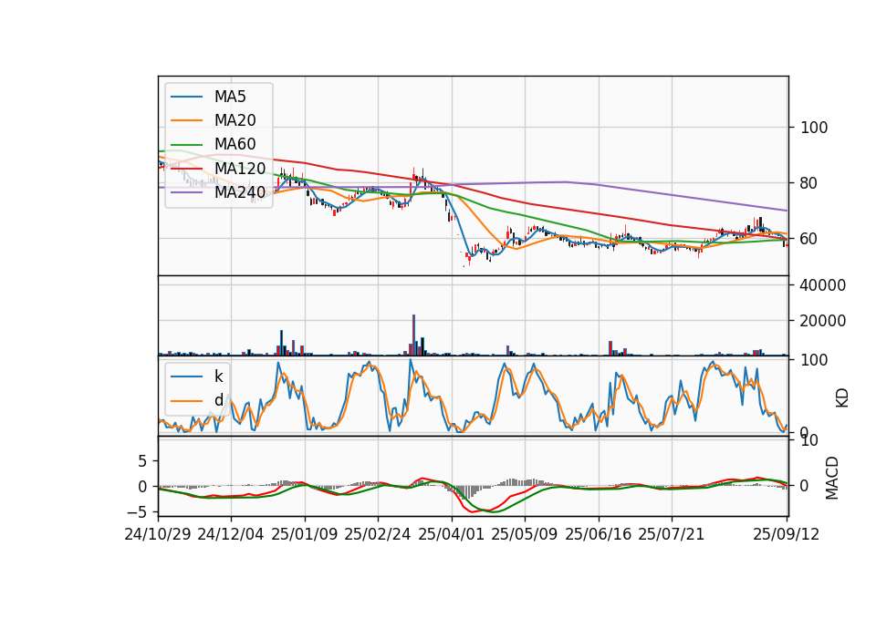
Task: Click the 80 price axis tick label
Action: pos(808,183)
